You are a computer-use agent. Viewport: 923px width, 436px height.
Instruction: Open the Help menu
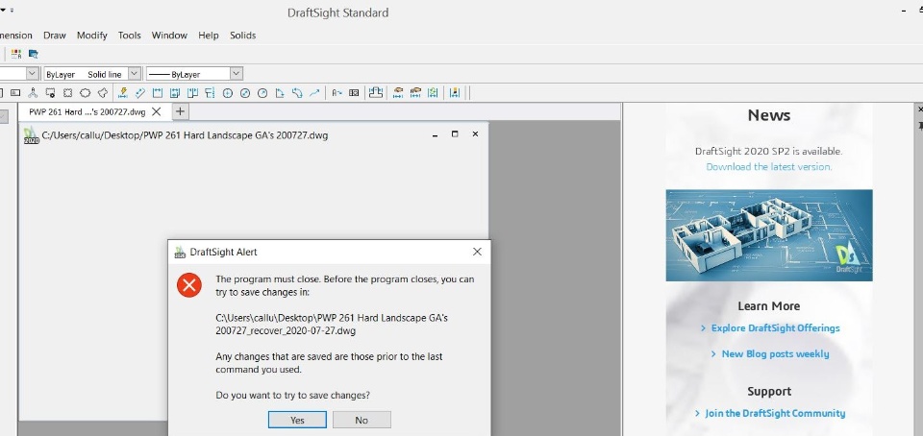209,36
